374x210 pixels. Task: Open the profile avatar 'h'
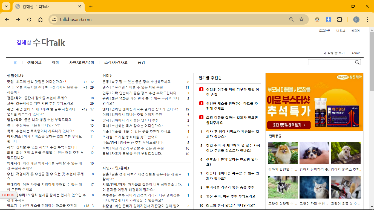(x=356, y=19)
